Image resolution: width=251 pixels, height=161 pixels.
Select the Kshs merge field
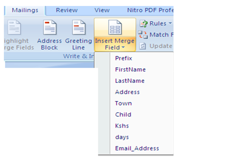click(122, 126)
